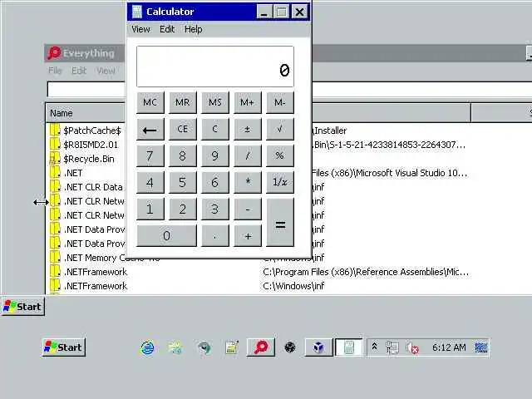Click the show desktop icon beside clock

(x=481, y=347)
